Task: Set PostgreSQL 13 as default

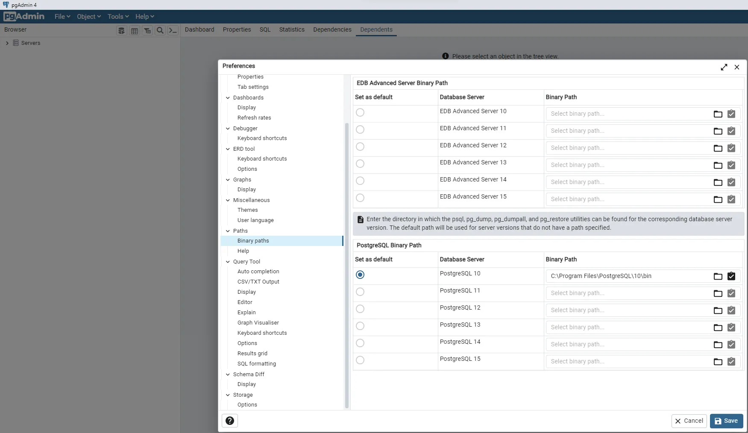Action: pos(360,326)
